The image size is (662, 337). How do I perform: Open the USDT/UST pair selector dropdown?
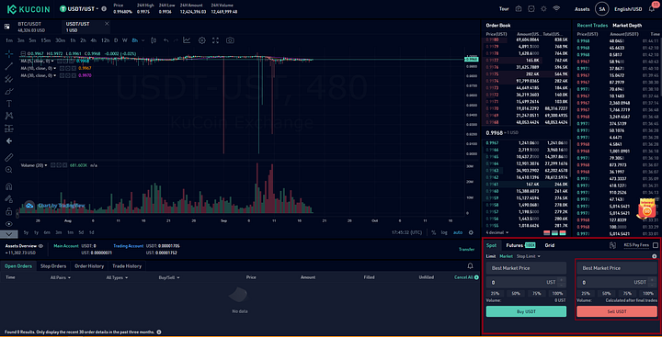[x=79, y=9]
